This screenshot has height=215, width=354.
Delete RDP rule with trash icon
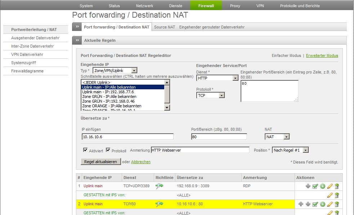[337, 186]
